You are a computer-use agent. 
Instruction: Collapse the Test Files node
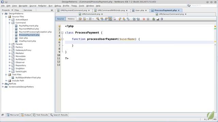click(6, 75)
